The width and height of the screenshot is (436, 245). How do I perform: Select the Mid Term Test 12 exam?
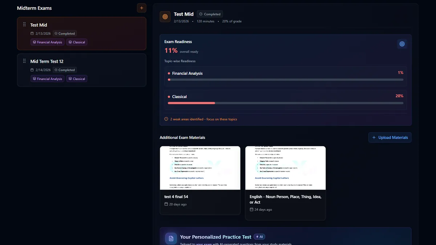coord(82,70)
